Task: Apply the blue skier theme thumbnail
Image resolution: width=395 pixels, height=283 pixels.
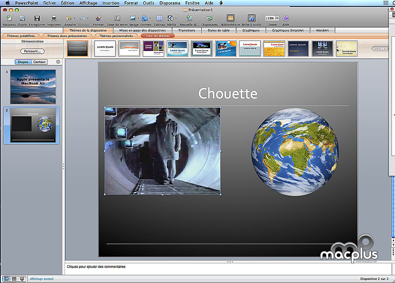Action: (177, 48)
